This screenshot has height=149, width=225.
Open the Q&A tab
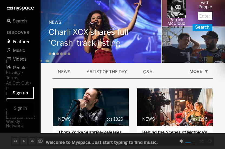pos(148,72)
